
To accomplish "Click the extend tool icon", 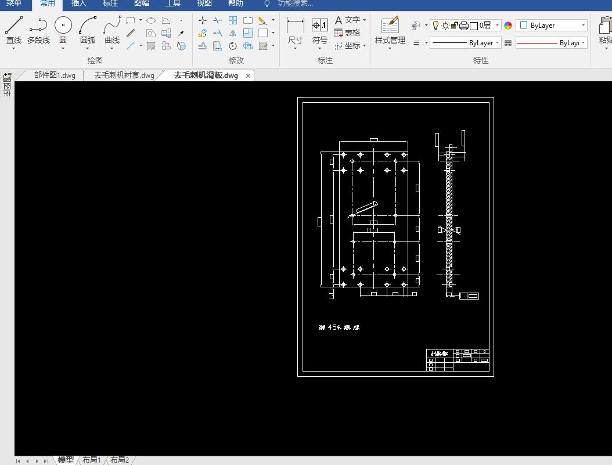I will point(218,33).
